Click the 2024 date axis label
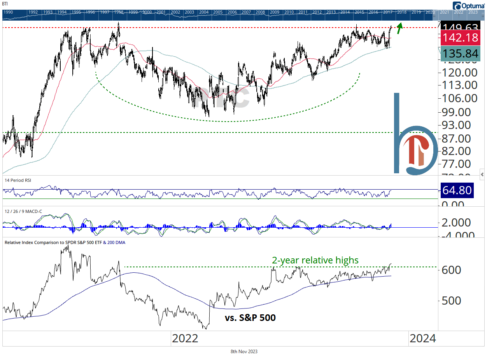 point(422,338)
